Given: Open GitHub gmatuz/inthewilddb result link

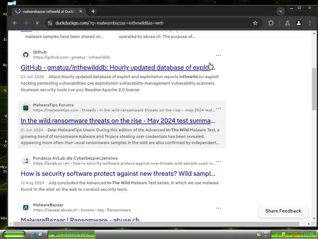Looking at the screenshot, I should (118, 67).
